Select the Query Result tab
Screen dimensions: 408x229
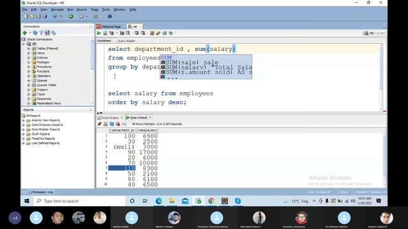(138, 118)
